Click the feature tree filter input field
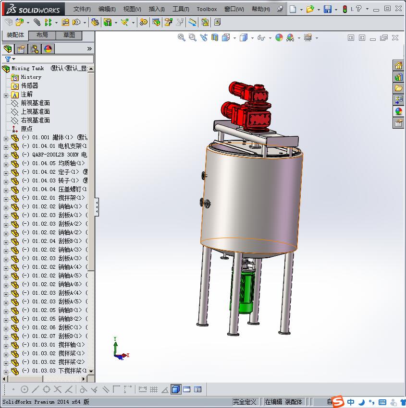 (x=54, y=59)
